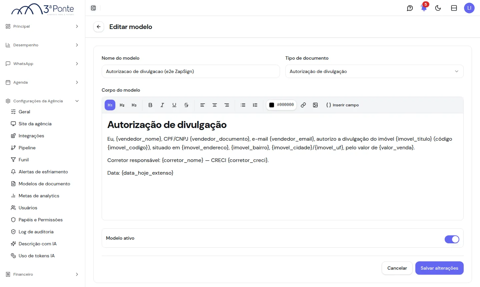Toggle bold formatting
This screenshot has width=480, height=287.
[x=150, y=105]
